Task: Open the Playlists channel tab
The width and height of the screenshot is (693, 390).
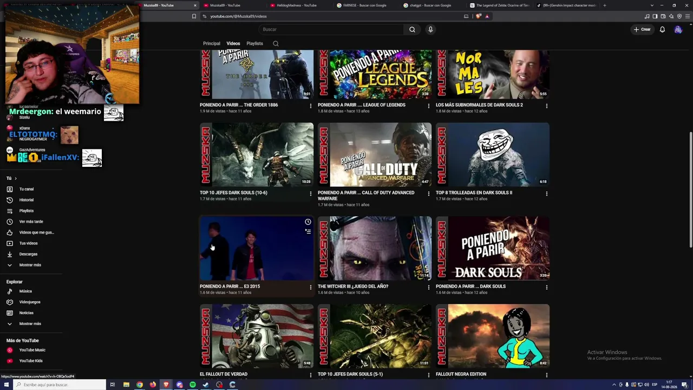Action: pos(254,43)
